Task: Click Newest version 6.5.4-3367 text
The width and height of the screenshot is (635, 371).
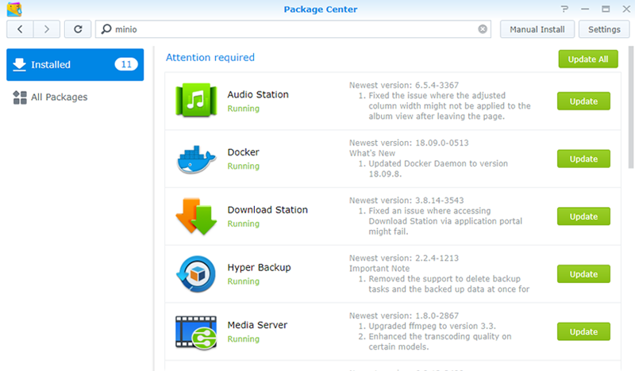Action: (x=404, y=85)
